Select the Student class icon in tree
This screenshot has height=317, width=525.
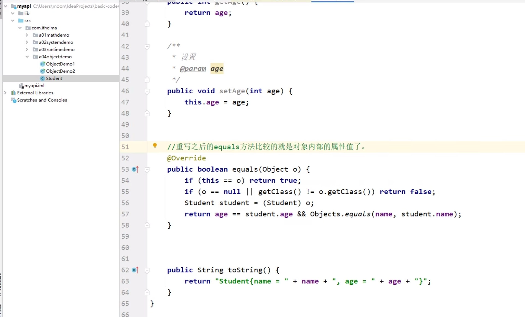point(42,78)
